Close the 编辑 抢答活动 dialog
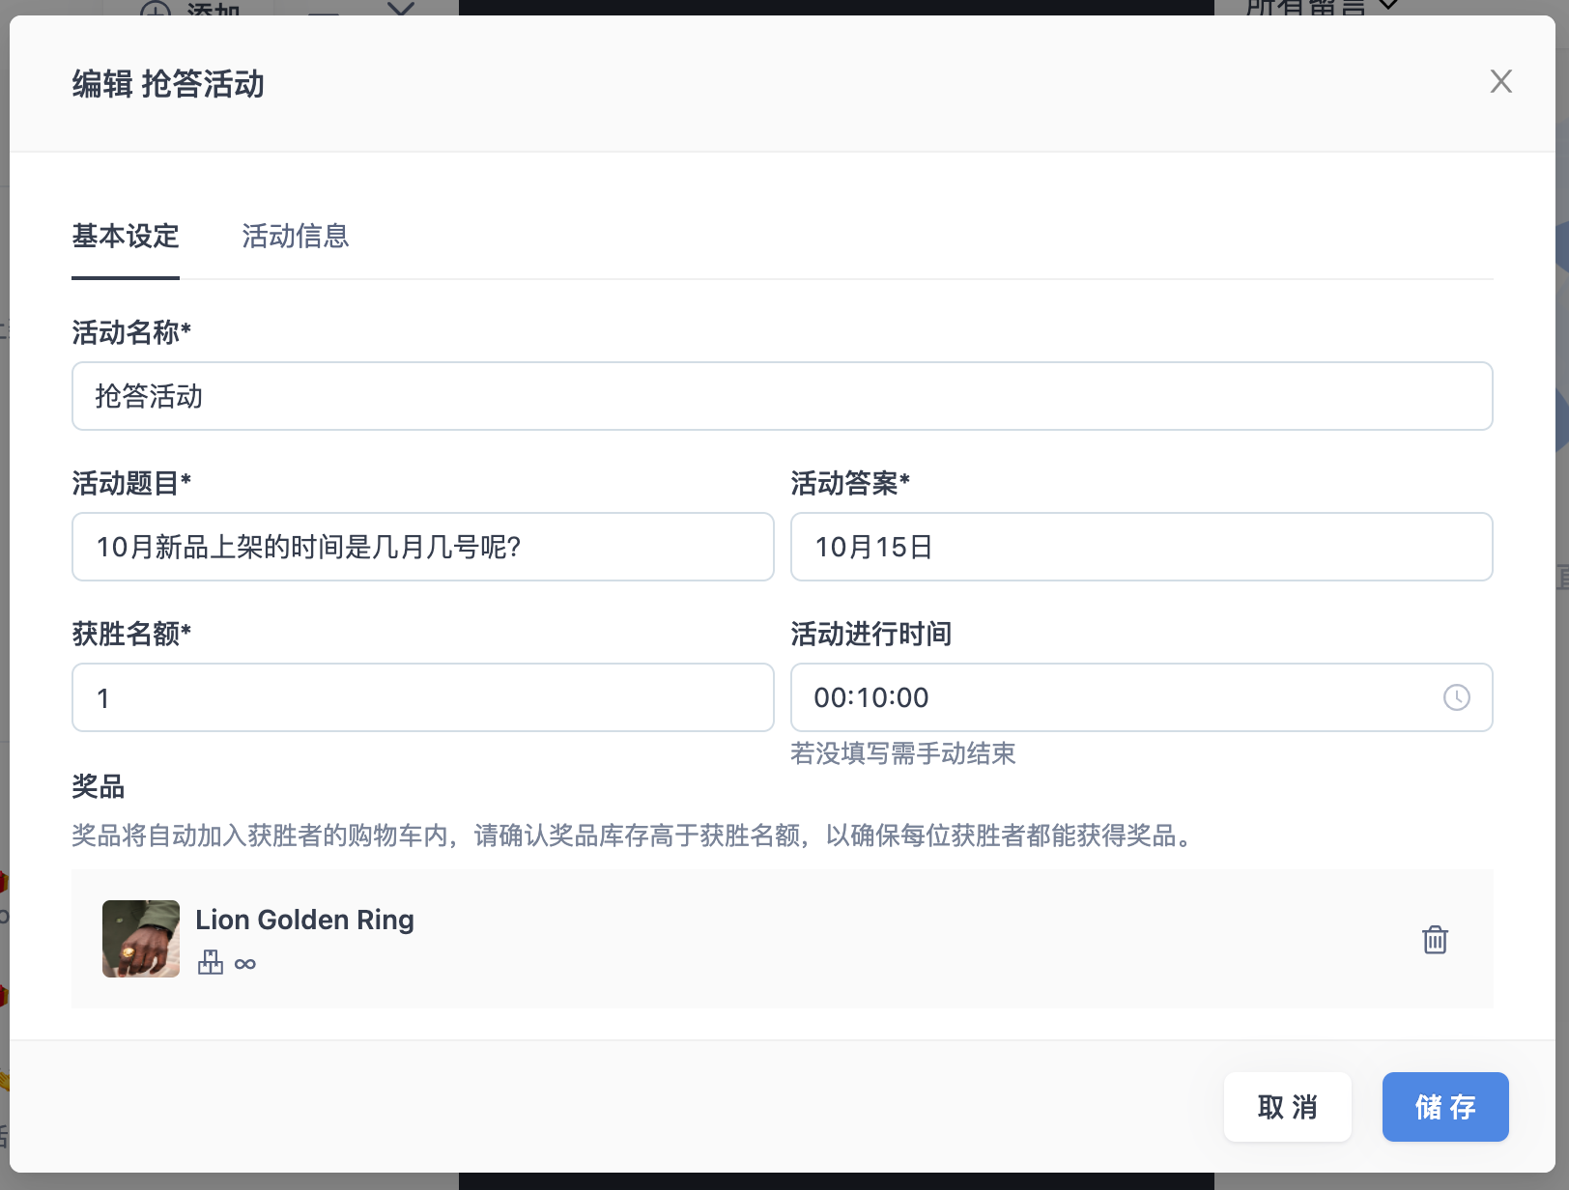This screenshot has width=1569, height=1190. coord(1500,81)
